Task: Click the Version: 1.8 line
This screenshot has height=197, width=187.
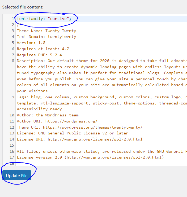Action: (x=31, y=43)
